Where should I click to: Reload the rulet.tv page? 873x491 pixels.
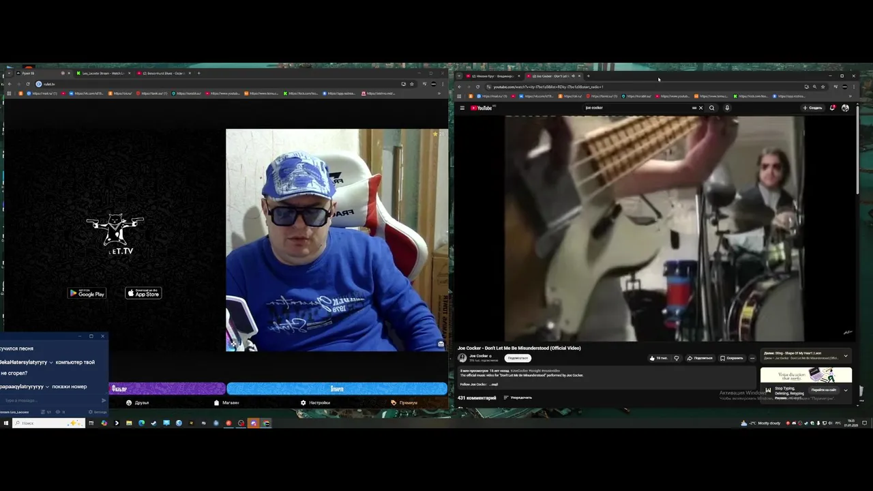pos(28,84)
